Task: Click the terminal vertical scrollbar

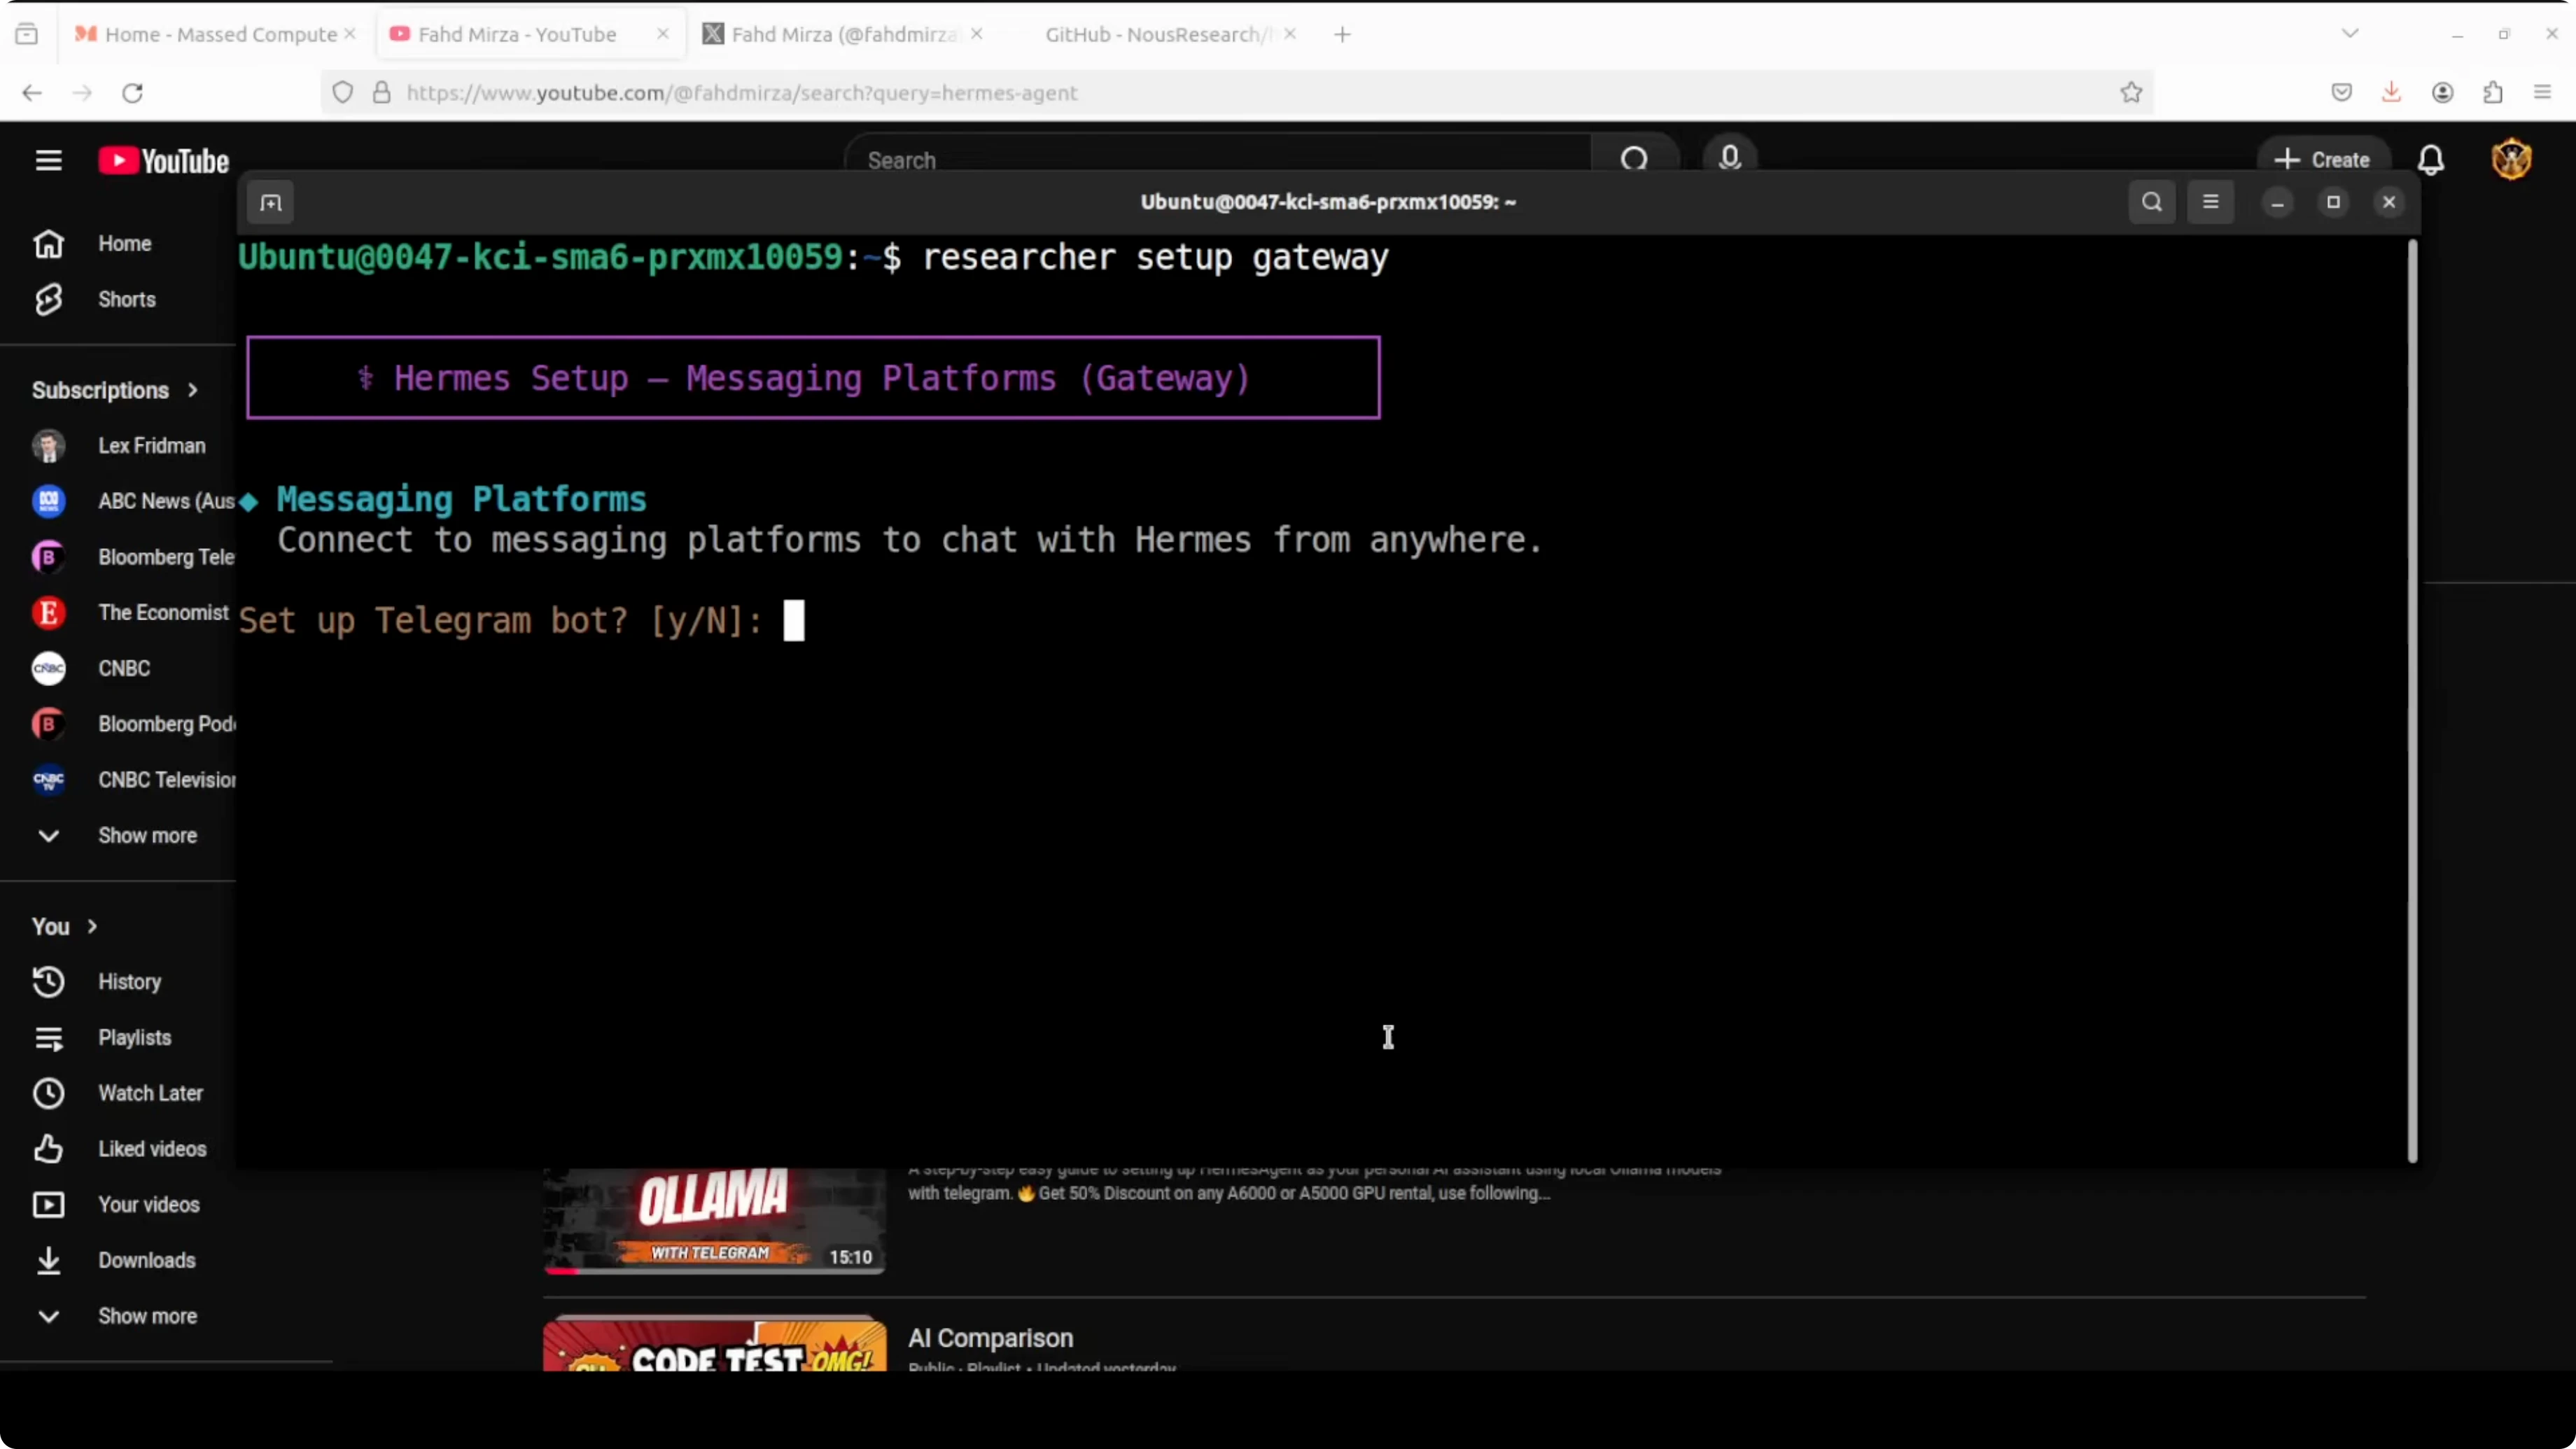Action: point(2411,700)
